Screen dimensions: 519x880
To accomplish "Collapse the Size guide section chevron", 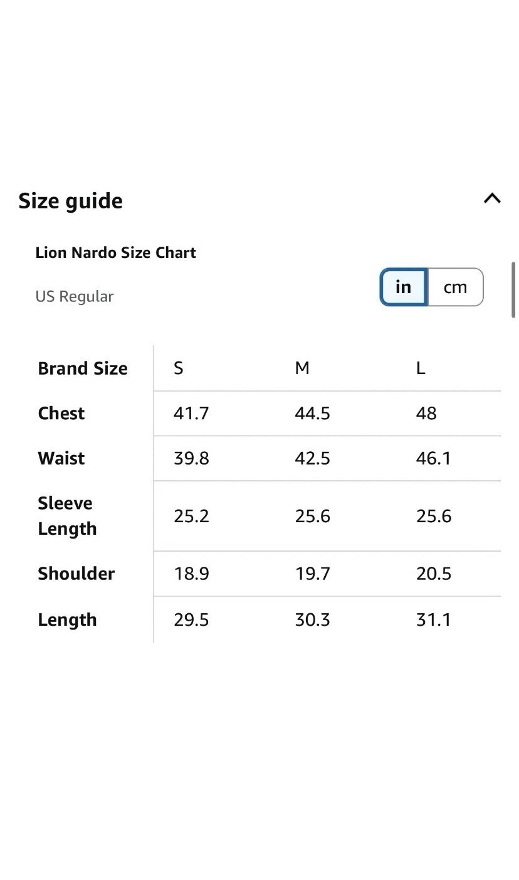I will (x=492, y=199).
